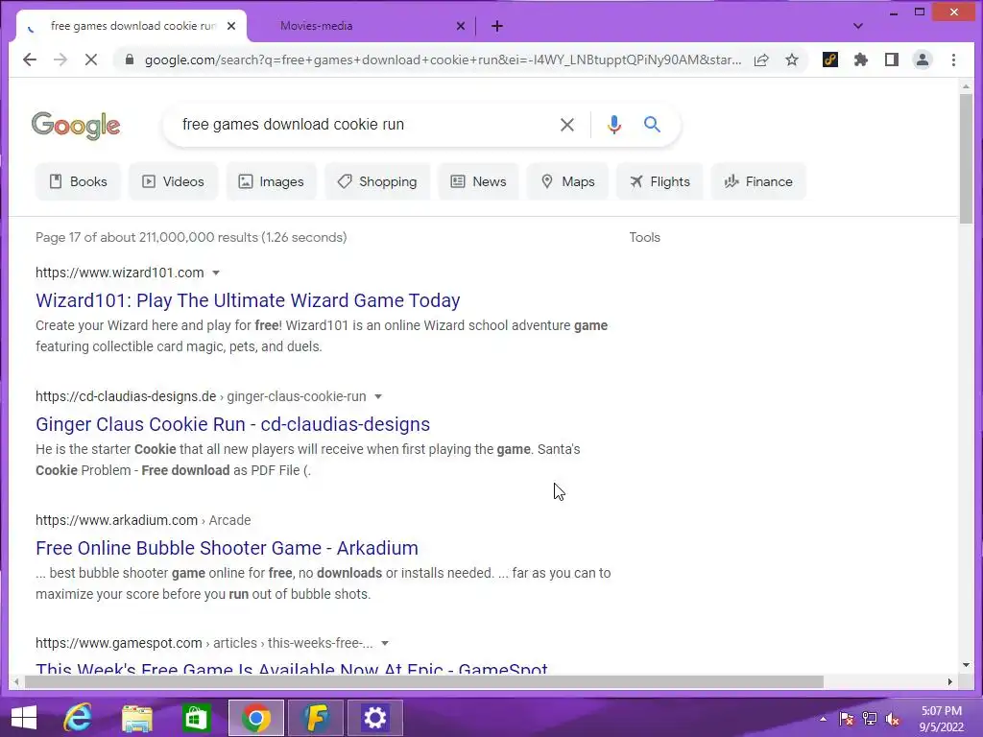Click the address bar URL

(443, 59)
